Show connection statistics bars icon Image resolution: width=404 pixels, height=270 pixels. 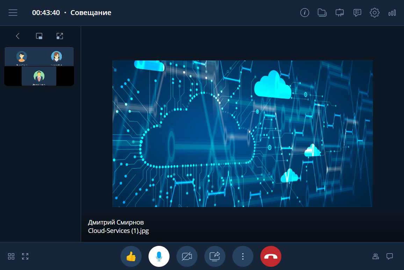pos(392,13)
